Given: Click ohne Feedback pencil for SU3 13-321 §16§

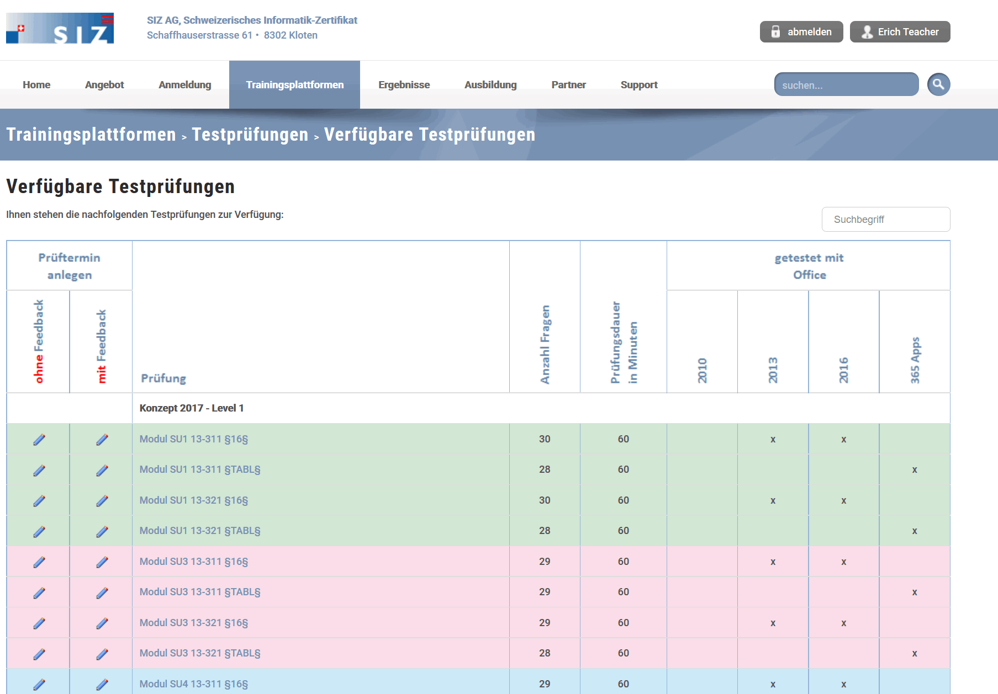Looking at the screenshot, I should pyautogui.click(x=39, y=623).
